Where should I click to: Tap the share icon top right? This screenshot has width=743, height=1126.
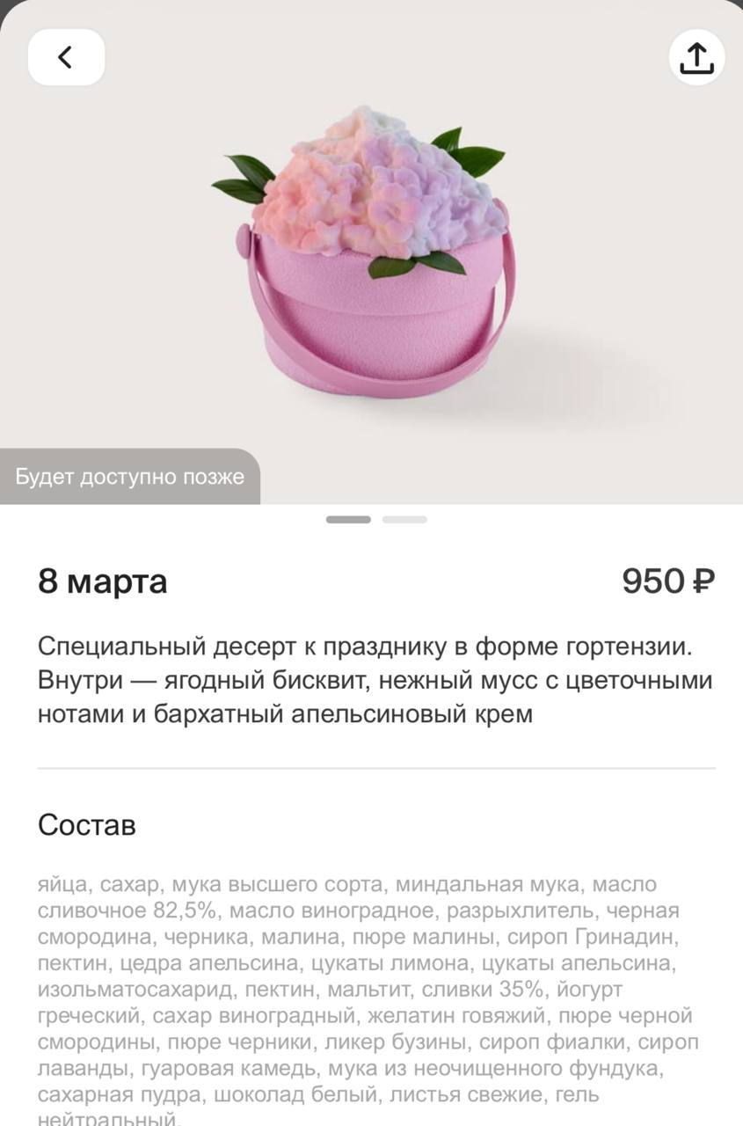(x=696, y=57)
